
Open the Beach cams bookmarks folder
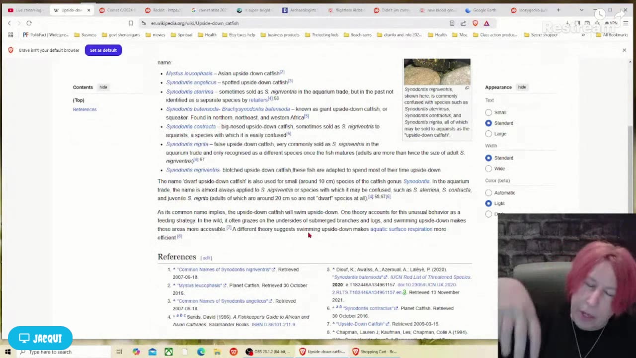click(x=357, y=35)
